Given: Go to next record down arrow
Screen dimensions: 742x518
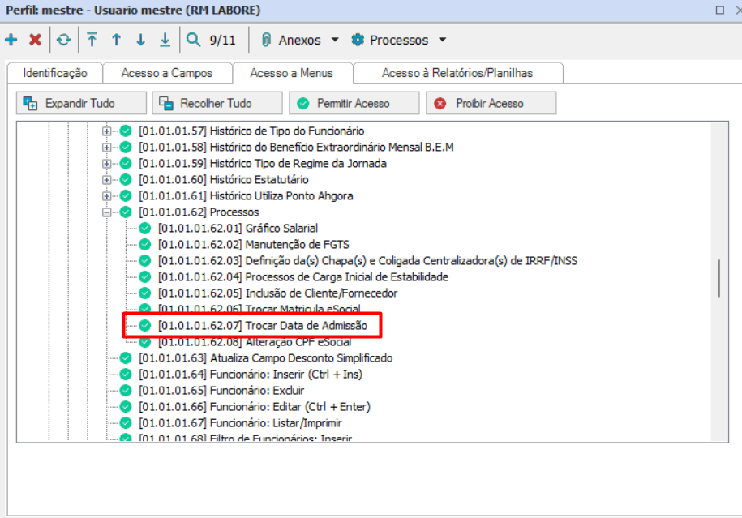Looking at the screenshot, I should point(140,40).
